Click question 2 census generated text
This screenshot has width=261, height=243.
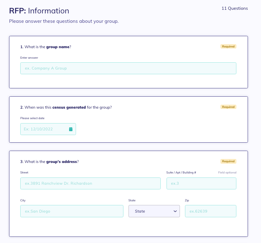[x=66, y=108]
